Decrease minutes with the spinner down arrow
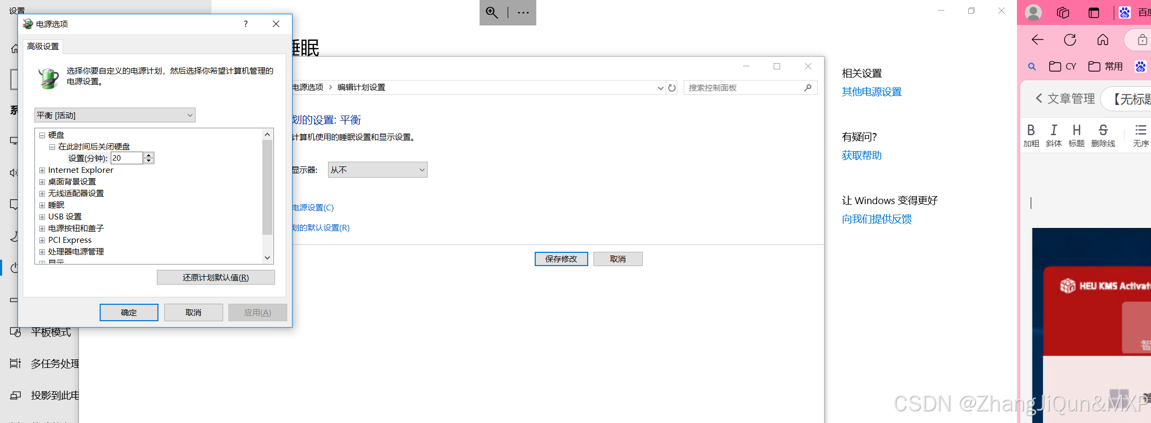This screenshot has width=1151, height=423. point(149,161)
